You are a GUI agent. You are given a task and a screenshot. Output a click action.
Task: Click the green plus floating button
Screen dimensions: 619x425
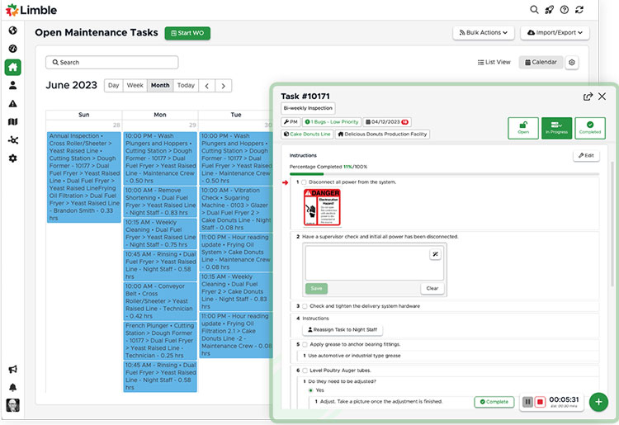click(599, 402)
